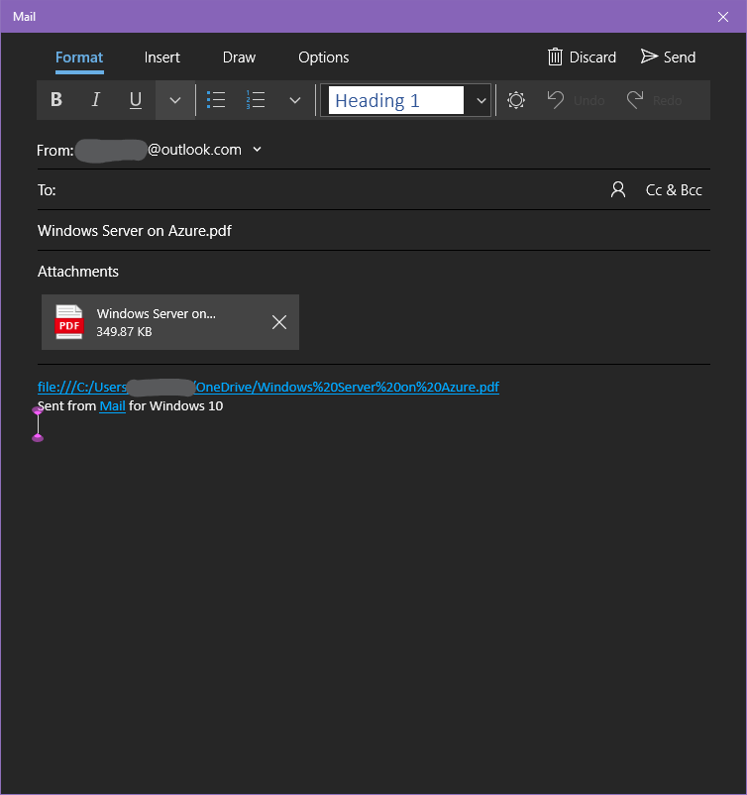Apply numbered list
This screenshot has width=747, height=795.
(256, 100)
